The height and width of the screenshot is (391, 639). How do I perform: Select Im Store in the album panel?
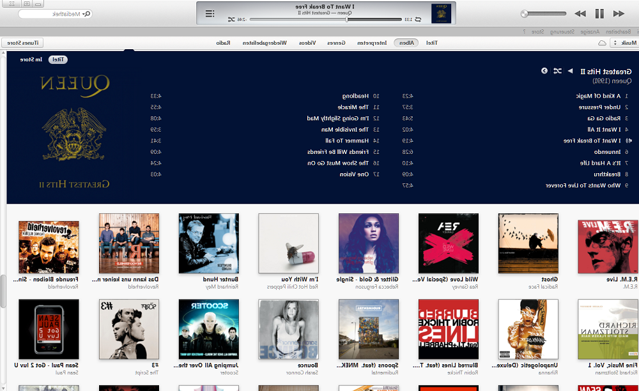click(31, 59)
